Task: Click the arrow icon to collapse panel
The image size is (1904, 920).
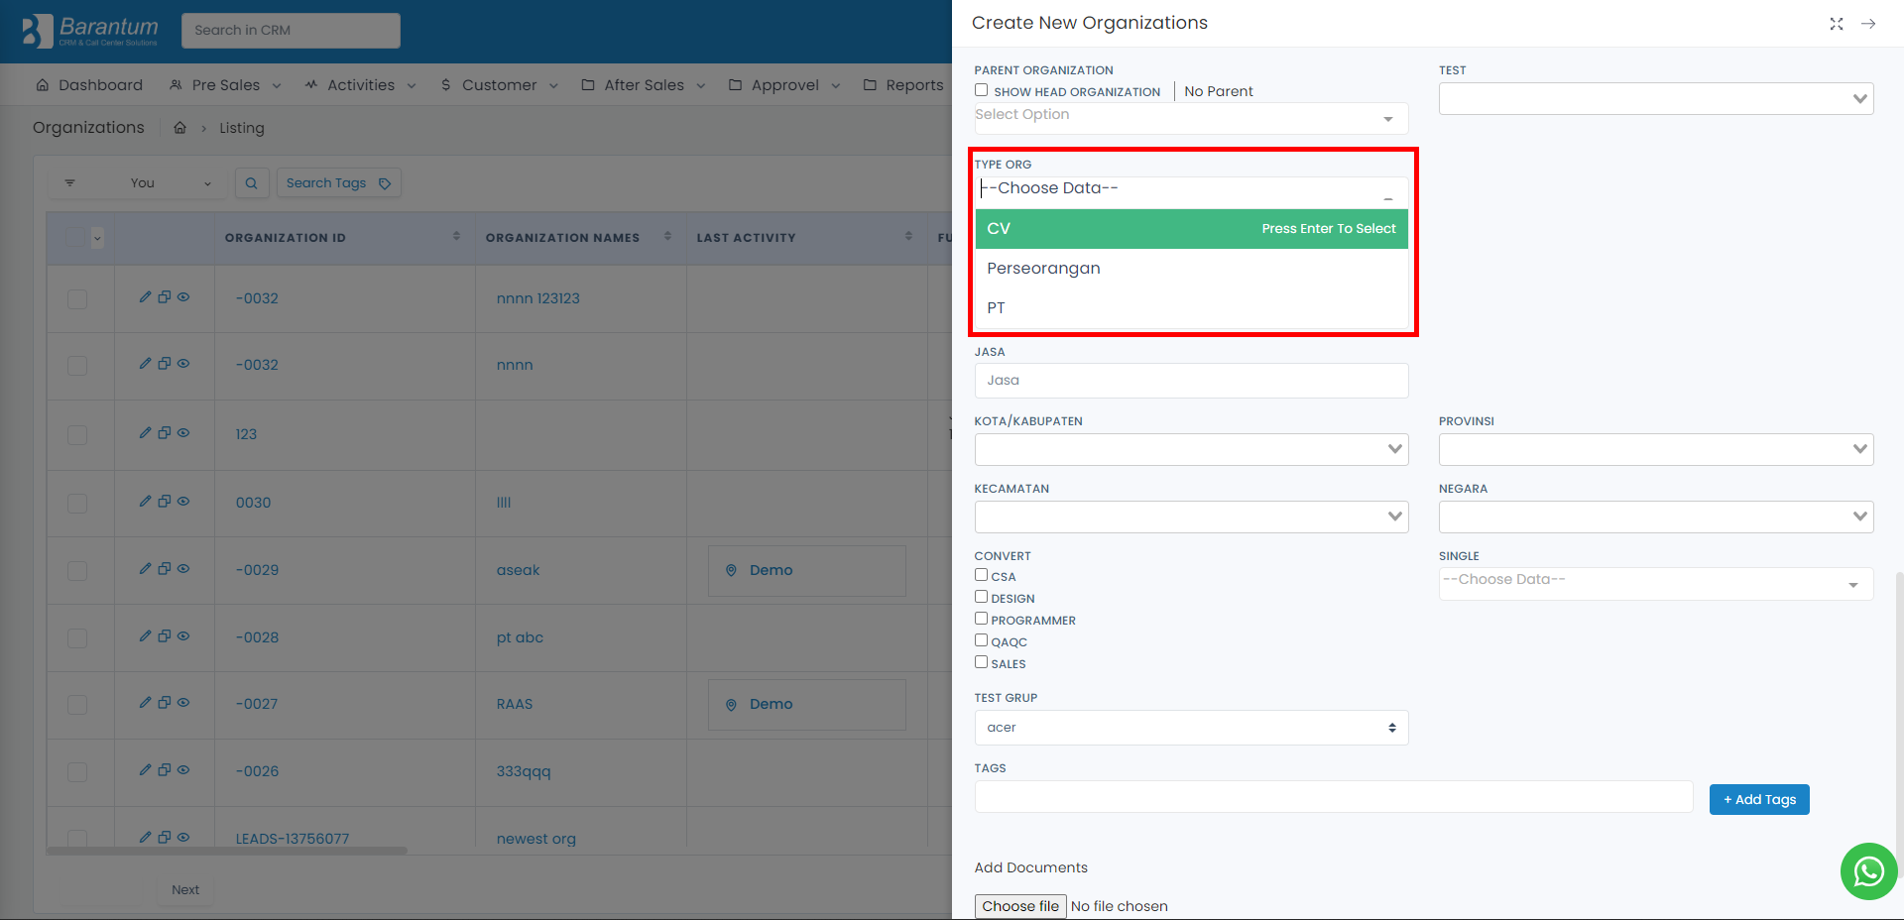Action: 1868,24
